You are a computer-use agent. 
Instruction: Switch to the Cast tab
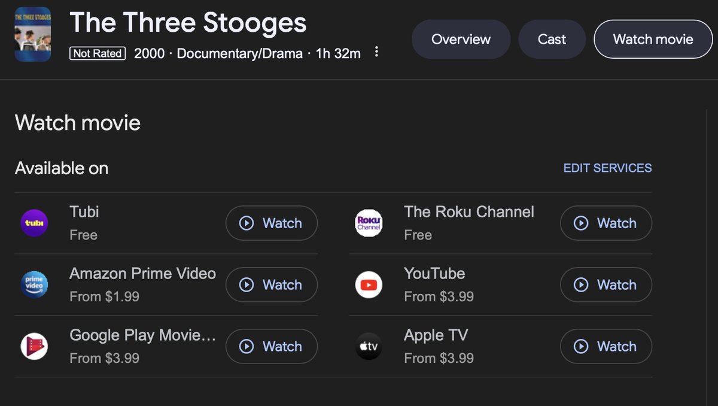[x=552, y=40]
